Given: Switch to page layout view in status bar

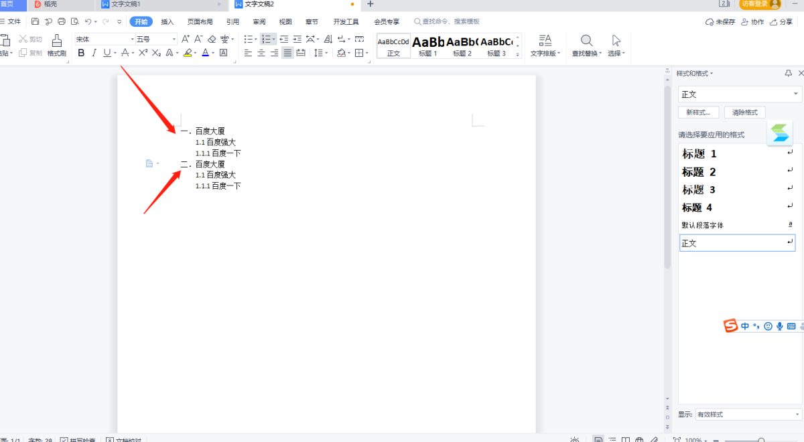Looking at the screenshot, I should pyautogui.click(x=598, y=440).
